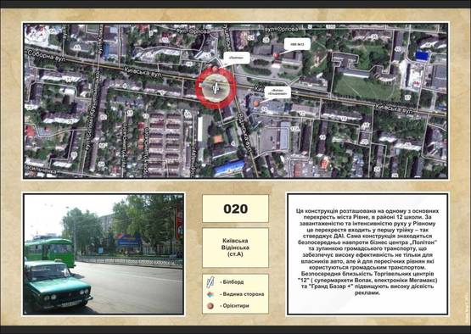Click the right "вул. Орлова" map label
The height and width of the screenshot is (334, 471).
click(282, 30)
